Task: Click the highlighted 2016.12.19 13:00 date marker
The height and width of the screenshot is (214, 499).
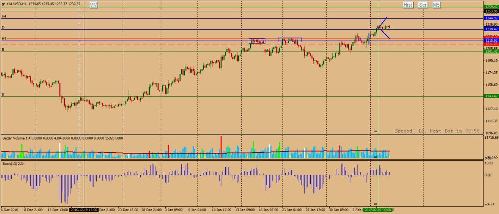Action: coord(84,210)
